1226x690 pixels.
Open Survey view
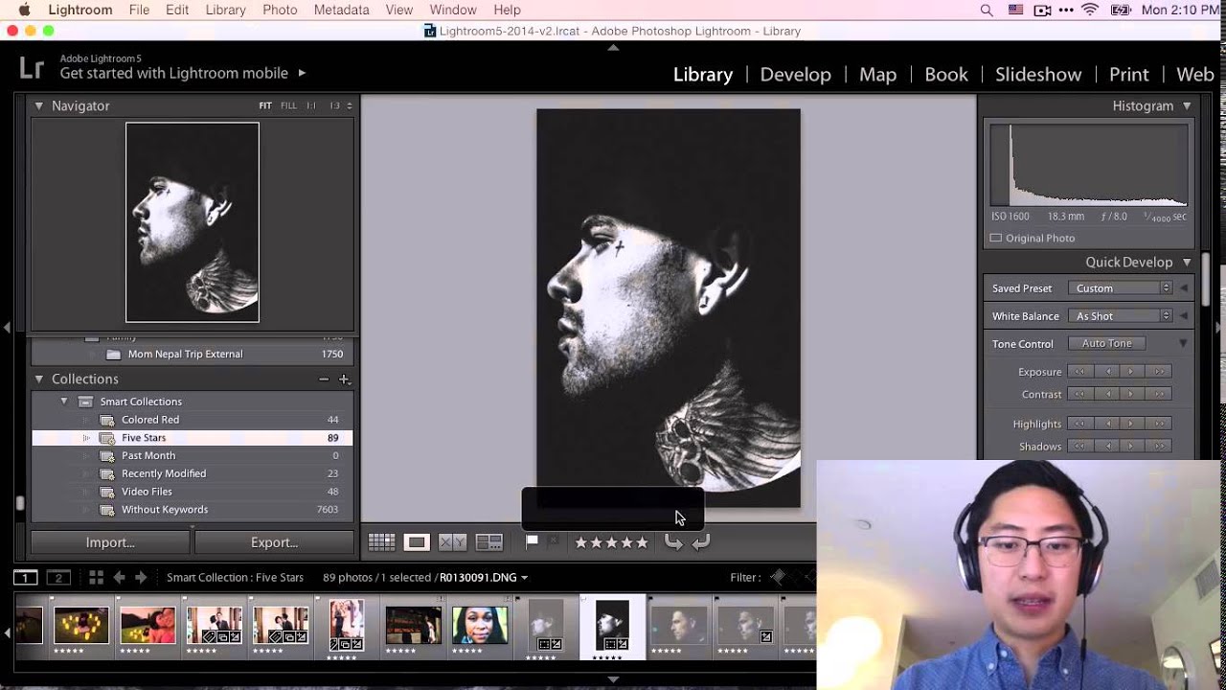(x=489, y=542)
